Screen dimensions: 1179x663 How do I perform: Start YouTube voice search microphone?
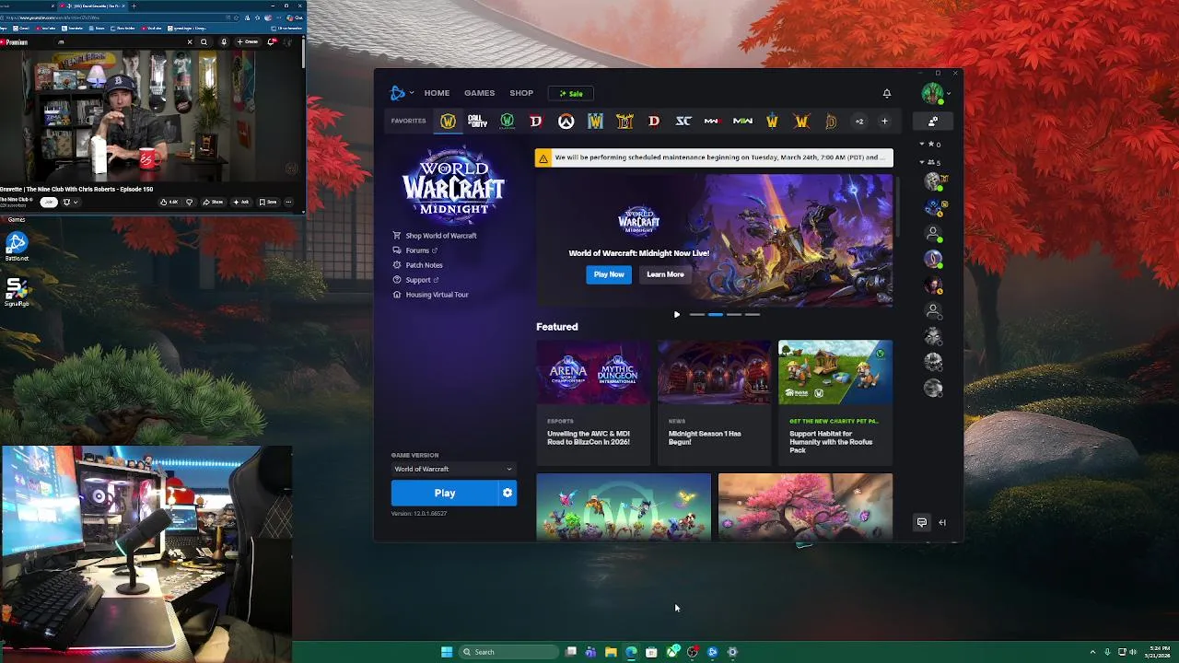tap(224, 41)
